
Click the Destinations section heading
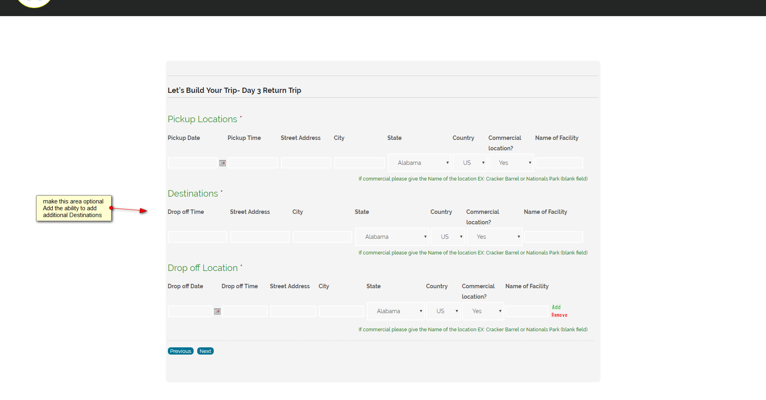point(193,194)
